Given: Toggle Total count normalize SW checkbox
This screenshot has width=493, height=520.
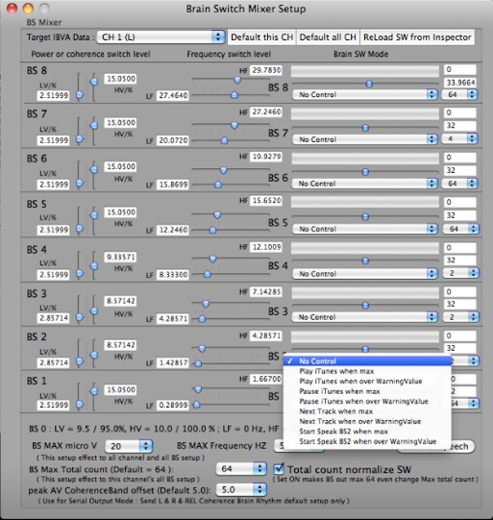Looking at the screenshot, I should tap(279, 469).
